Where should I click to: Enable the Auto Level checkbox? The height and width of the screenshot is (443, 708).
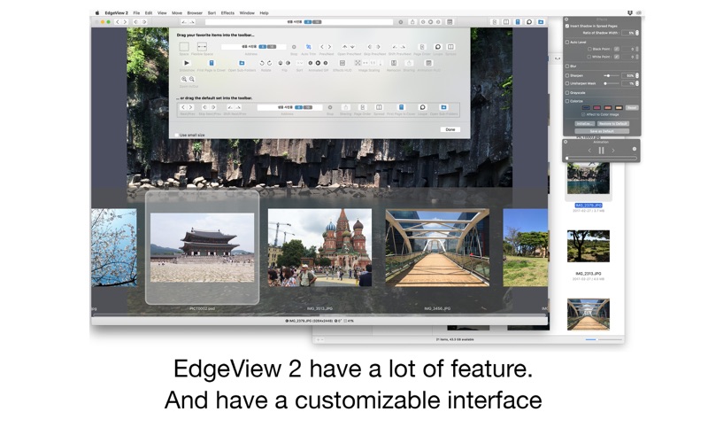(567, 42)
